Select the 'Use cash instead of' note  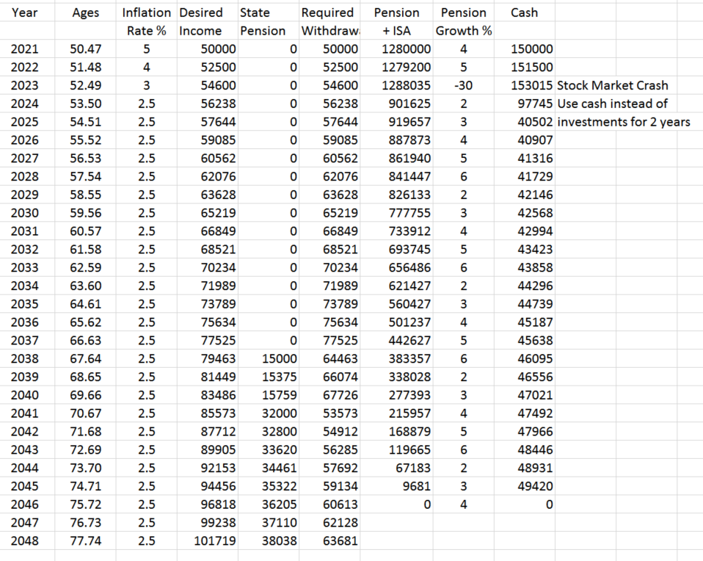click(x=613, y=104)
